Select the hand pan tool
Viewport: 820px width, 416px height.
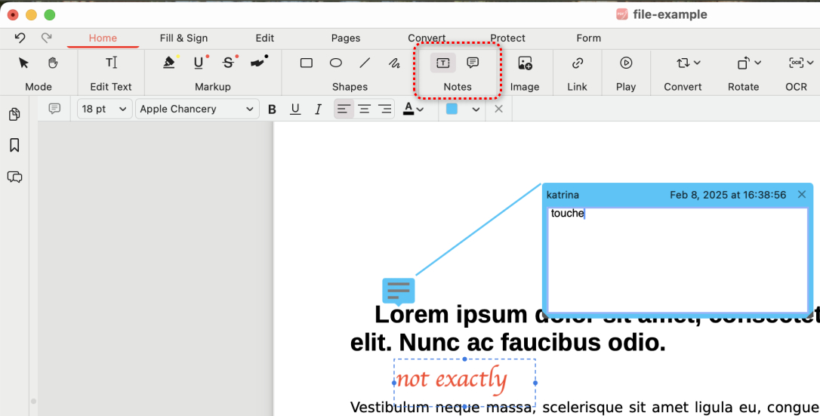point(53,63)
